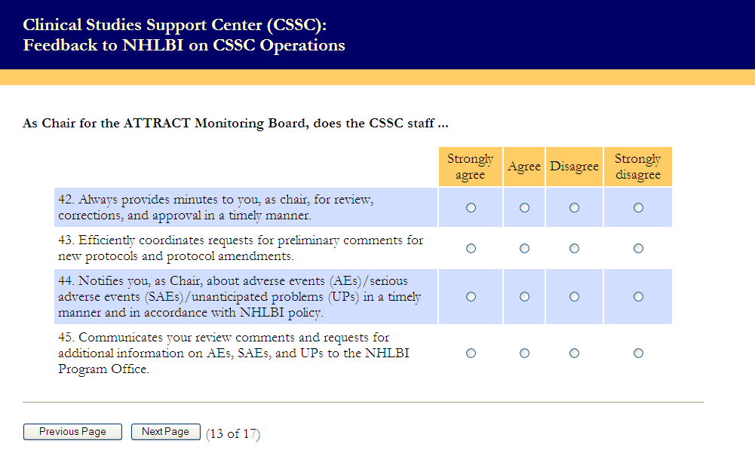Select Strongly agree for question 42
Screen dimensions: 755x453
(471, 208)
